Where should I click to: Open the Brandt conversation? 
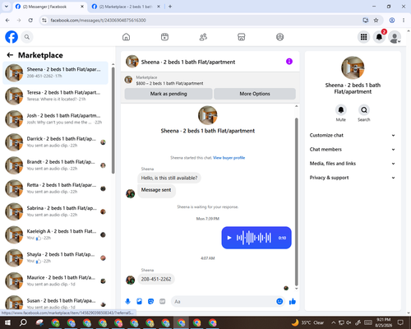click(55, 165)
